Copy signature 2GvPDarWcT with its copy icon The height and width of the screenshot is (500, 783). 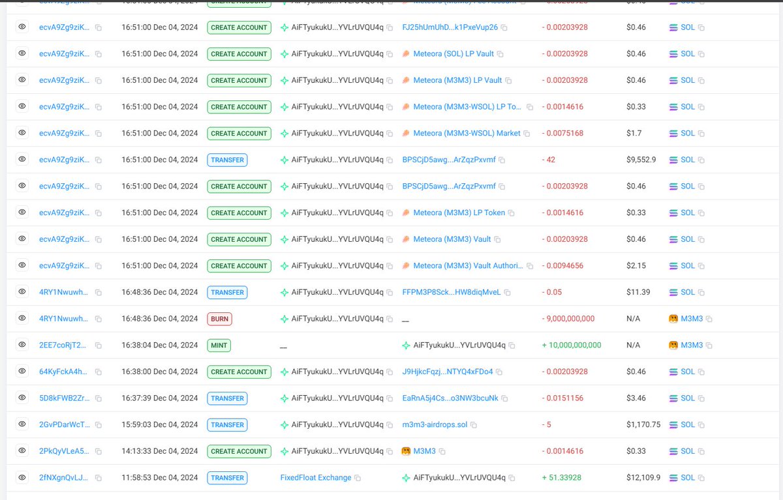(98, 425)
